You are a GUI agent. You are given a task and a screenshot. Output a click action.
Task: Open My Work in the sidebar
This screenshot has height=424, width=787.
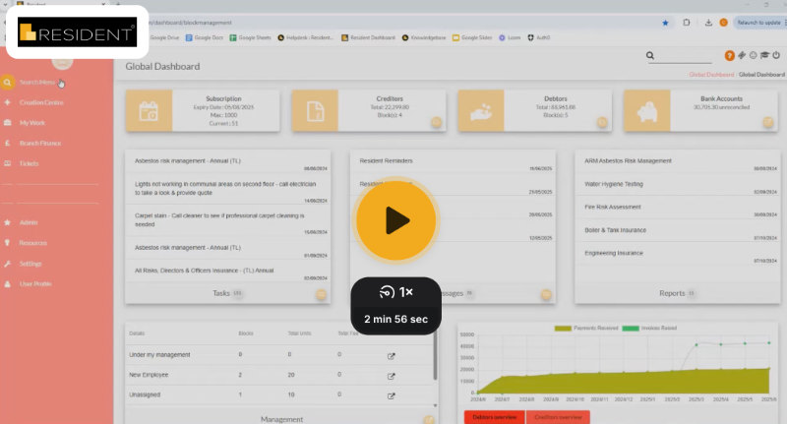(x=31, y=123)
